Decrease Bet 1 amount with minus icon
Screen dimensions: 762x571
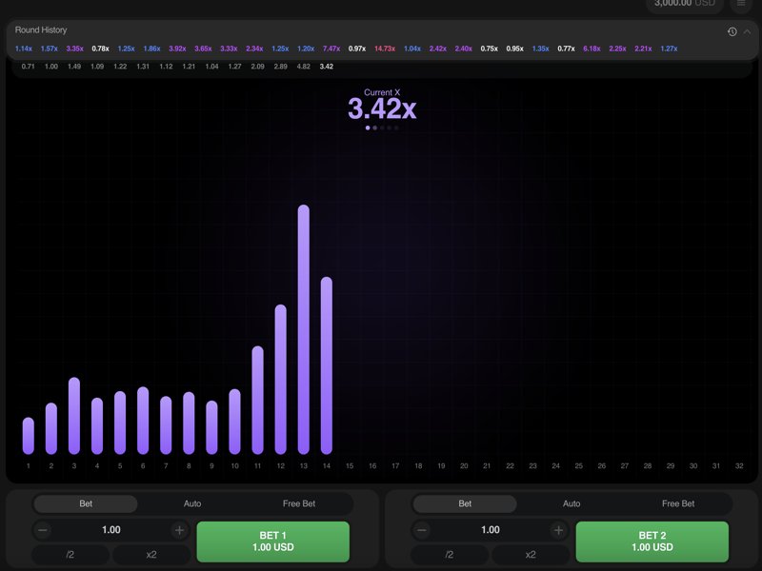[43, 530]
